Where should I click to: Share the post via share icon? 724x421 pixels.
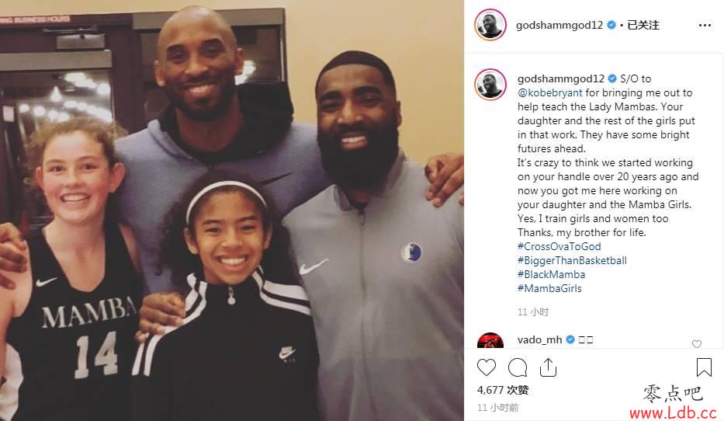[x=548, y=367]
